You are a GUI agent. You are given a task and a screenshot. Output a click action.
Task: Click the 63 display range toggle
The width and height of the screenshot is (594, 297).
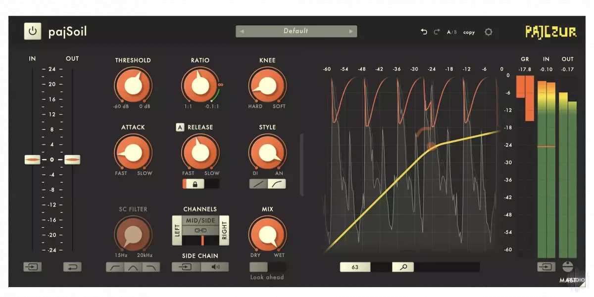pos(355,267)
